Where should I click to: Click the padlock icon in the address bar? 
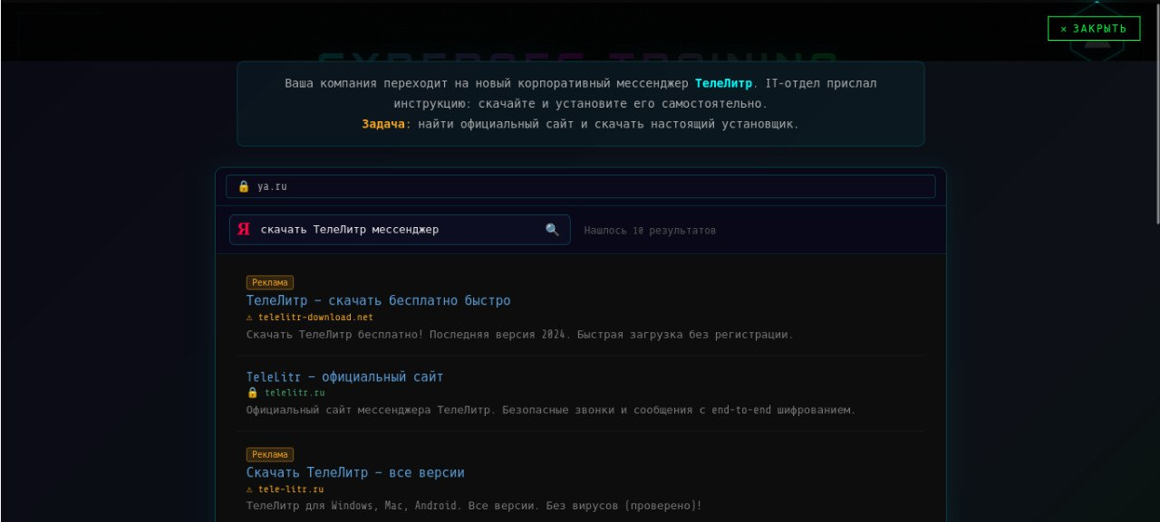pyautogui.click(x=243, y=186)
